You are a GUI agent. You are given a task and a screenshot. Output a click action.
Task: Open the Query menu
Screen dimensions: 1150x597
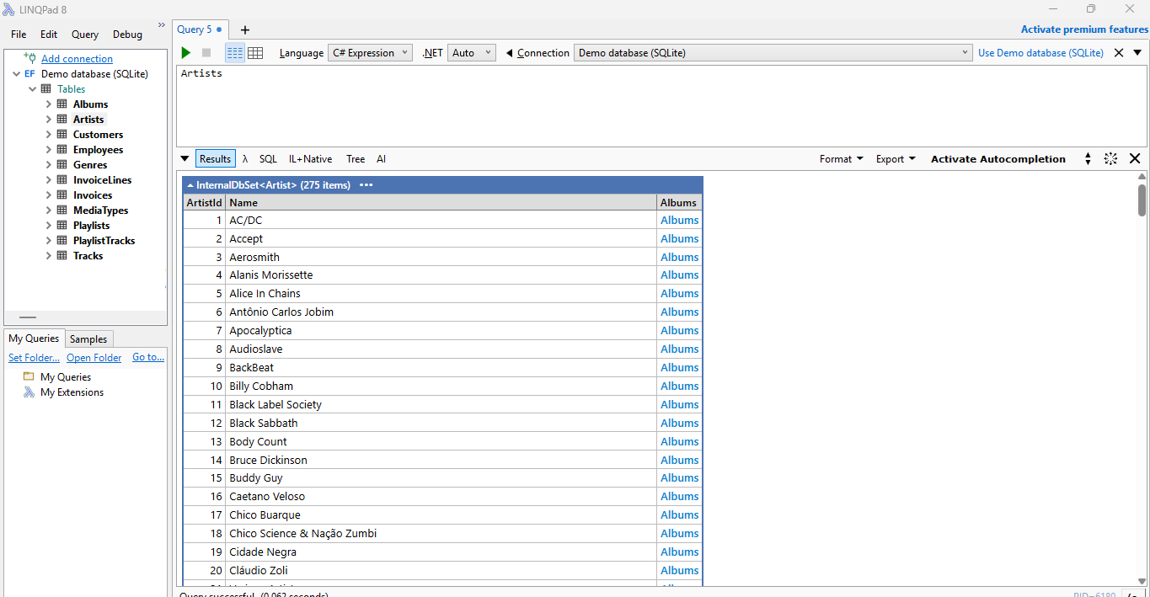(84, 35)
